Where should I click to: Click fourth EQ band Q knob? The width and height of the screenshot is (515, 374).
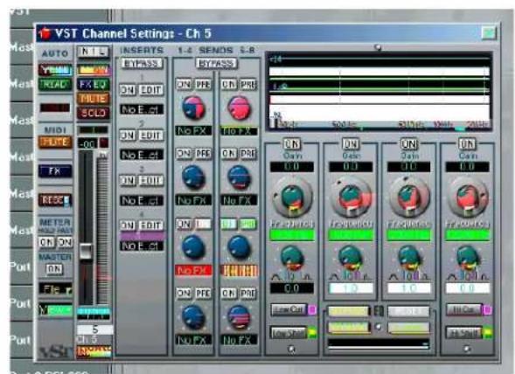468,259
